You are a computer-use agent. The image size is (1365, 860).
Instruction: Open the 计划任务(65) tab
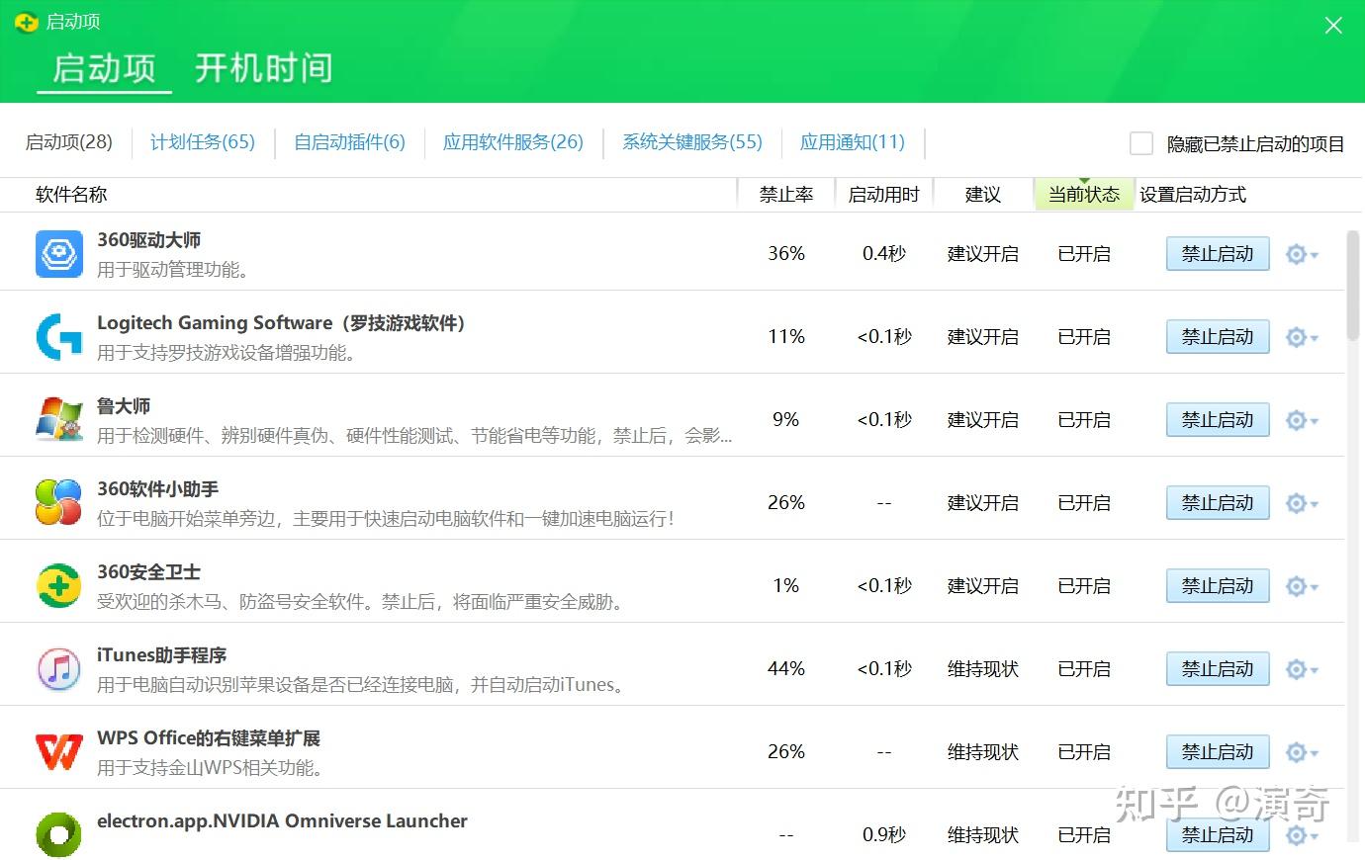(x=203, y=142)
